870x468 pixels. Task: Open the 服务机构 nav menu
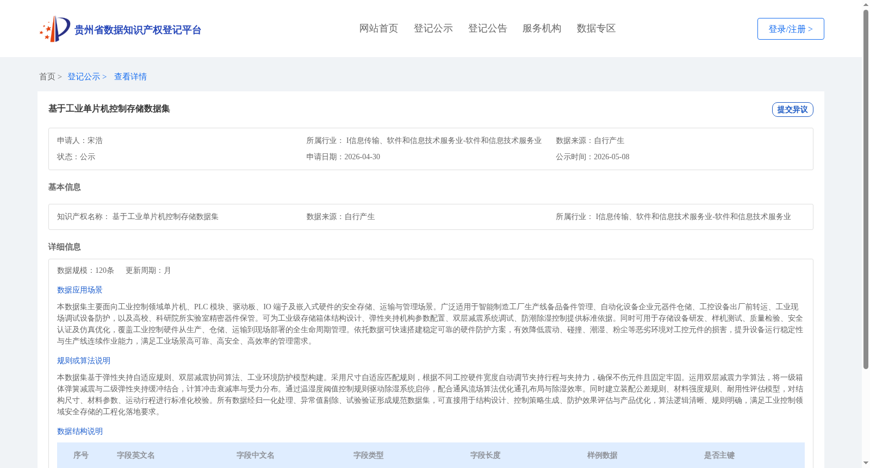[542, 28]
